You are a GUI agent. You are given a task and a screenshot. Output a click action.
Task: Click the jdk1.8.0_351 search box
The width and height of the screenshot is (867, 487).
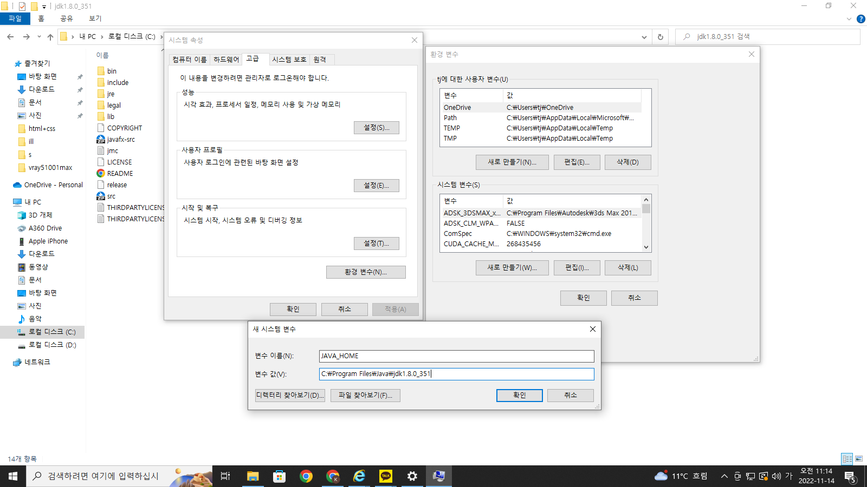(x=768, y=37)
